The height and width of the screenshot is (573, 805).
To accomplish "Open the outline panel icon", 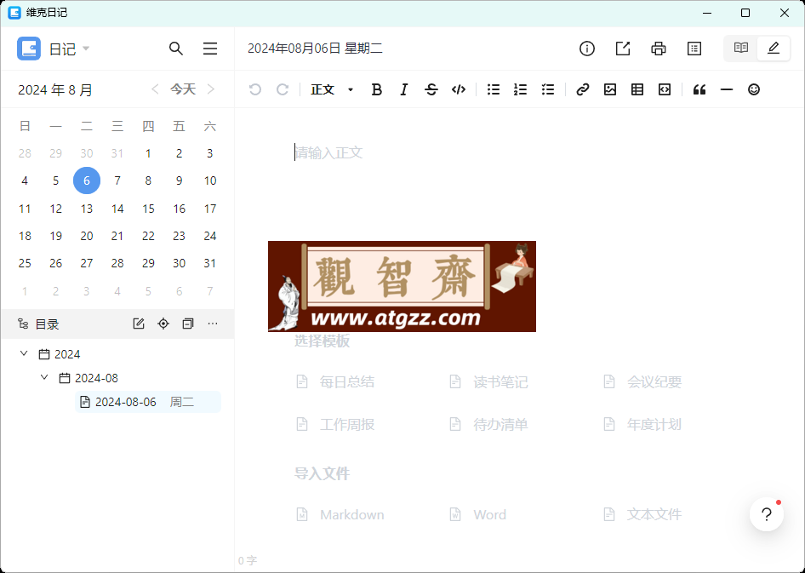I will tap(694, 49).
